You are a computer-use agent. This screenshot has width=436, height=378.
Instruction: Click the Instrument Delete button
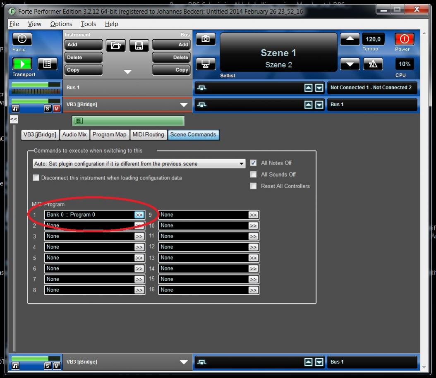click(84, 57)
